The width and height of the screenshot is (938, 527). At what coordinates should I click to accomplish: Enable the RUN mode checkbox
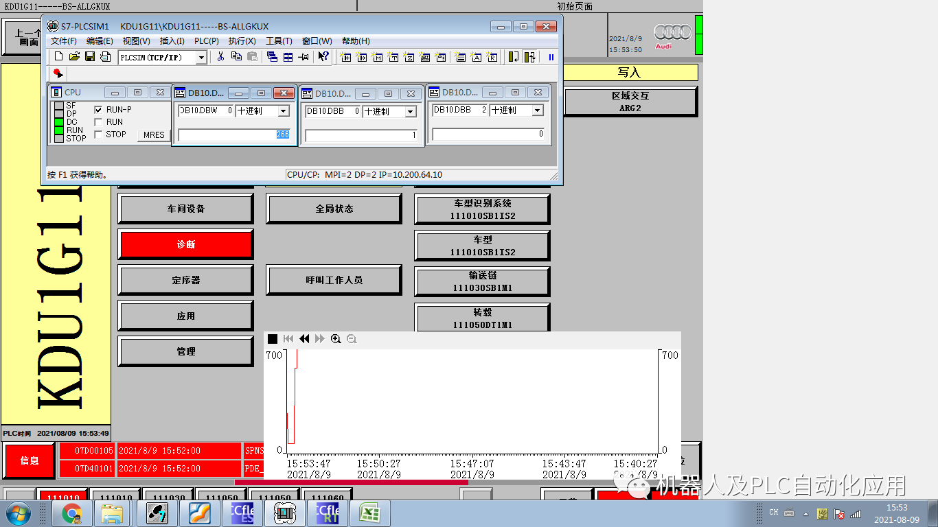[98, 121]
